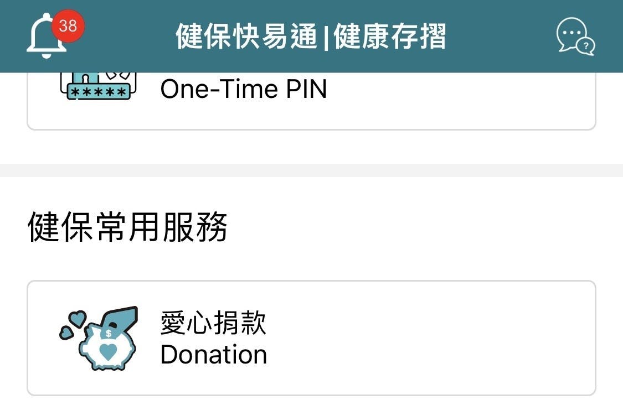Tap the 愛心捐款 text
Image resolution: width=623 pixels, height=405 pixels.
tap(213, 323)
